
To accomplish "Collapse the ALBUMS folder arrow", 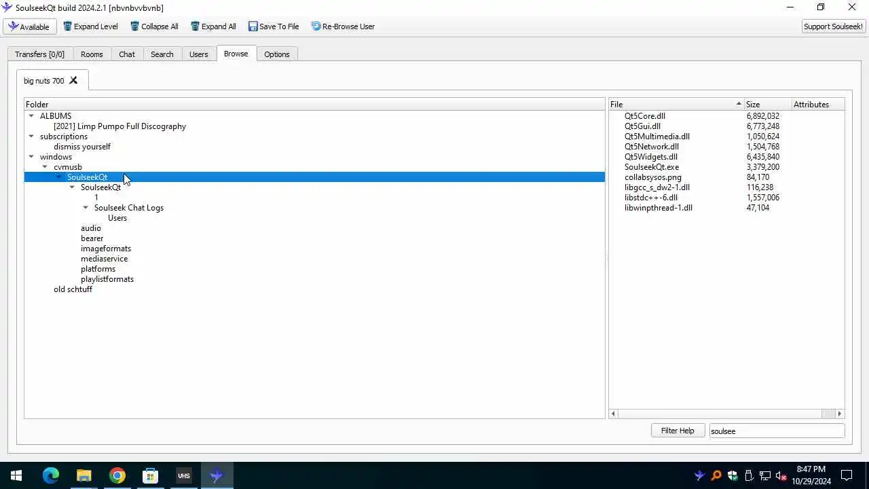I will [31, 116].
